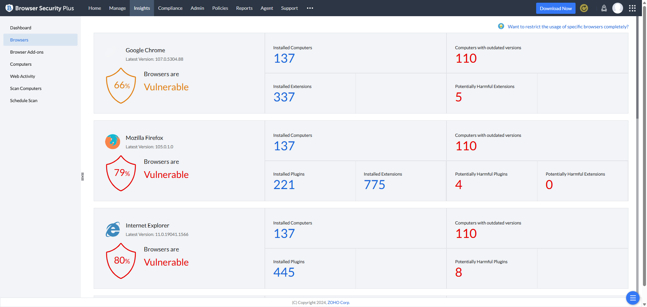Viewport: 647px width, 307px height.
Task: Open the blue floating menu button
Action: pos(633,298)
